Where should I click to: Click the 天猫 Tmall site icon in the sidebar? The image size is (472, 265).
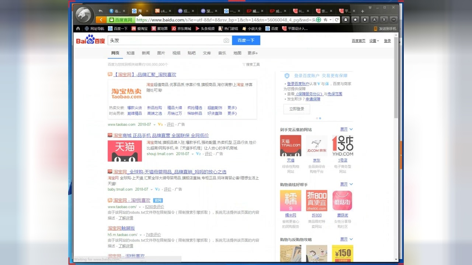[291, 146]
